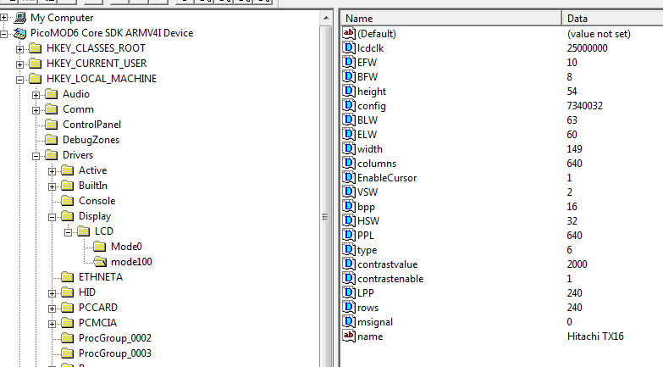Image resolution: width=663 pixels, height=367 pixels.
Task: Click the PicoMOD6 device icon
Action: [19, 33]
